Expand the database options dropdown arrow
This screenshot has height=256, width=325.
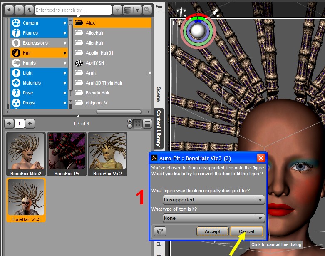click(x=137, y=10)
